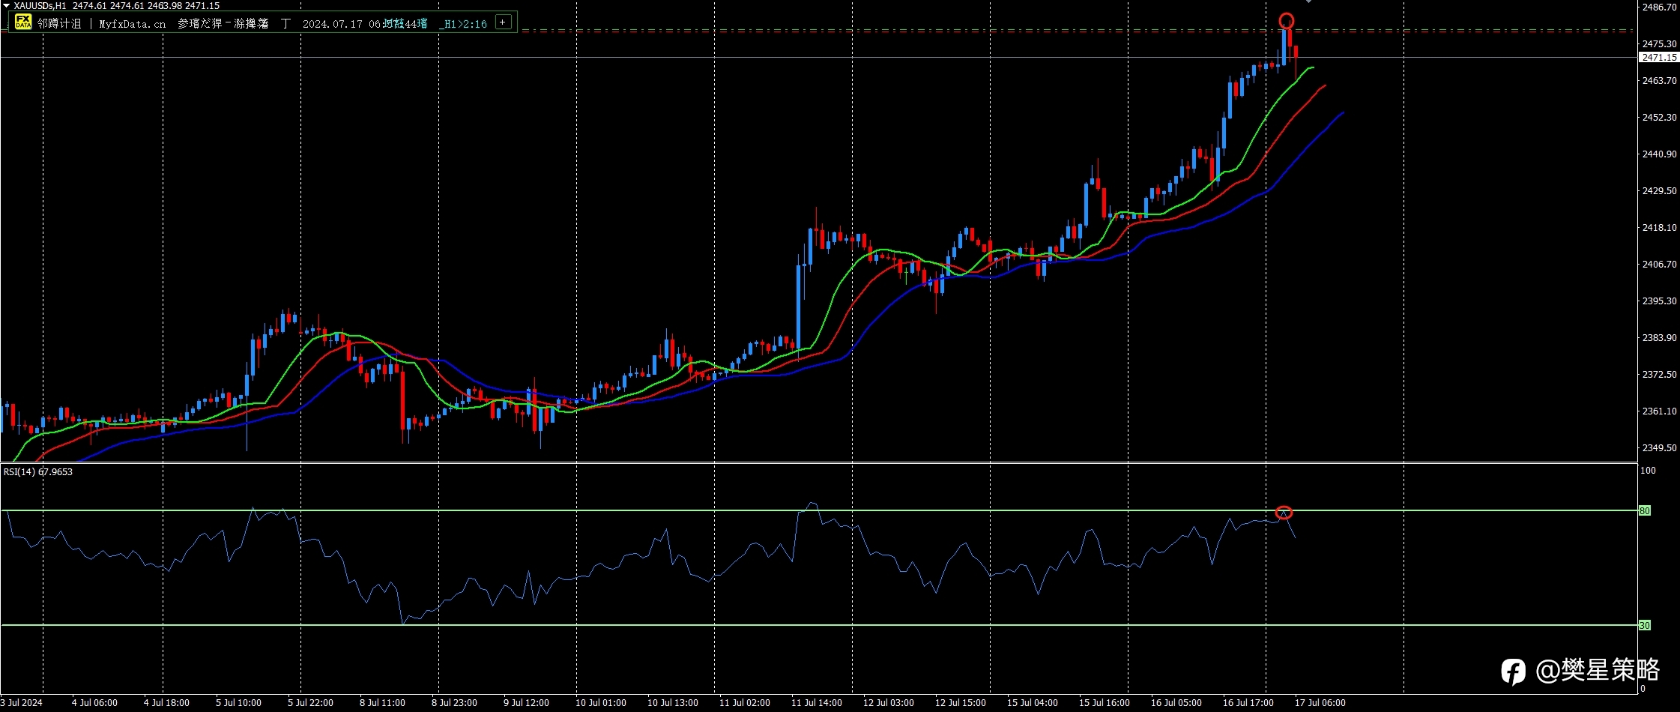This screenshot has width=1680, height=712.
Task: Click the 16 Jul 17:00 time axis label
Action: pyautogui.click(x=1248, y=703)
